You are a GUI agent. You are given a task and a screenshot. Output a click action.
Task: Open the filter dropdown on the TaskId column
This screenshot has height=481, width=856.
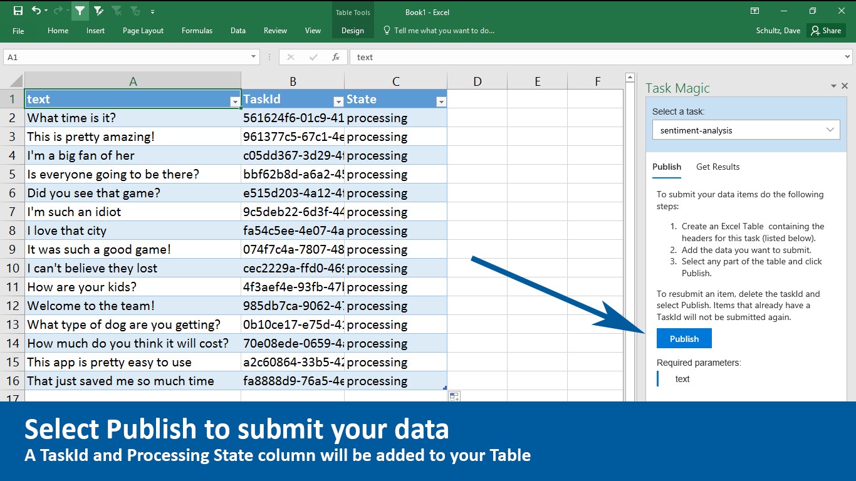click(338, 101)
